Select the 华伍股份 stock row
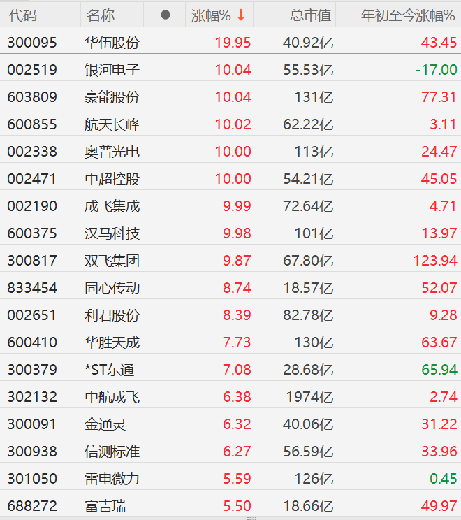The width and height of the screenshot is (461, 520). [112, 43]
